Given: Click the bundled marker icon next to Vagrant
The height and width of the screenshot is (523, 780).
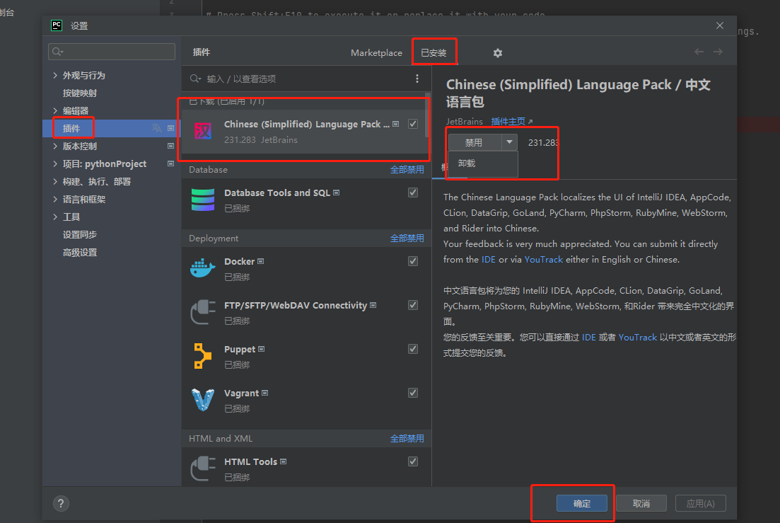Looking at the screenshot, I should 265,393.
